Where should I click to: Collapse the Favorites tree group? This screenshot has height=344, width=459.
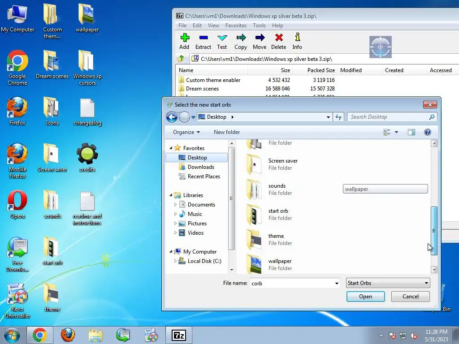pyautogui.click(x=171, y=148)
